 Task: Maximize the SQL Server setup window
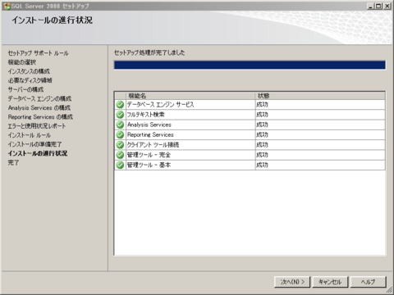coord(378,6)
